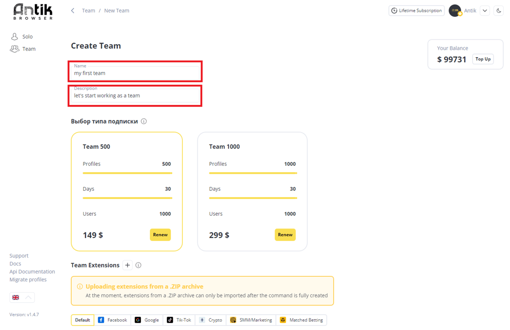Click the Top Up balance button
The width and height of the screenshot is (510, 330).
pyautogui.click(x=483, y=59)
